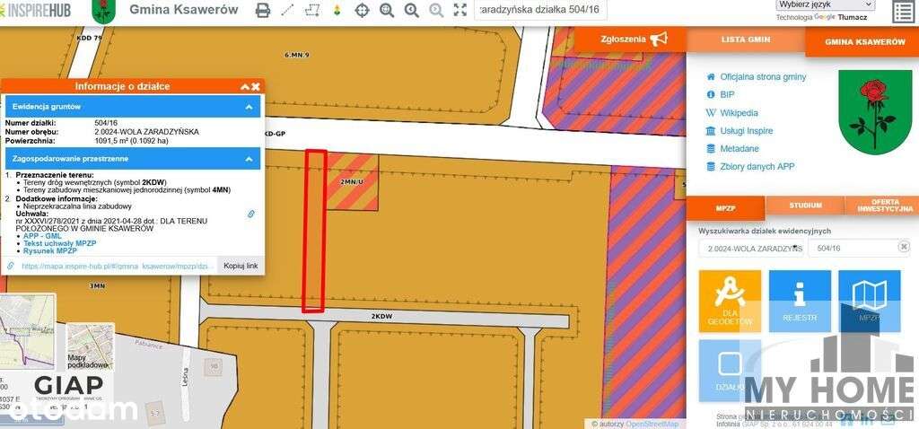Open the obręb dropdown 2.0024-WOLA ZARADZYŃSKA
Screen dimensions: 919x429
(x=751, y=249)
